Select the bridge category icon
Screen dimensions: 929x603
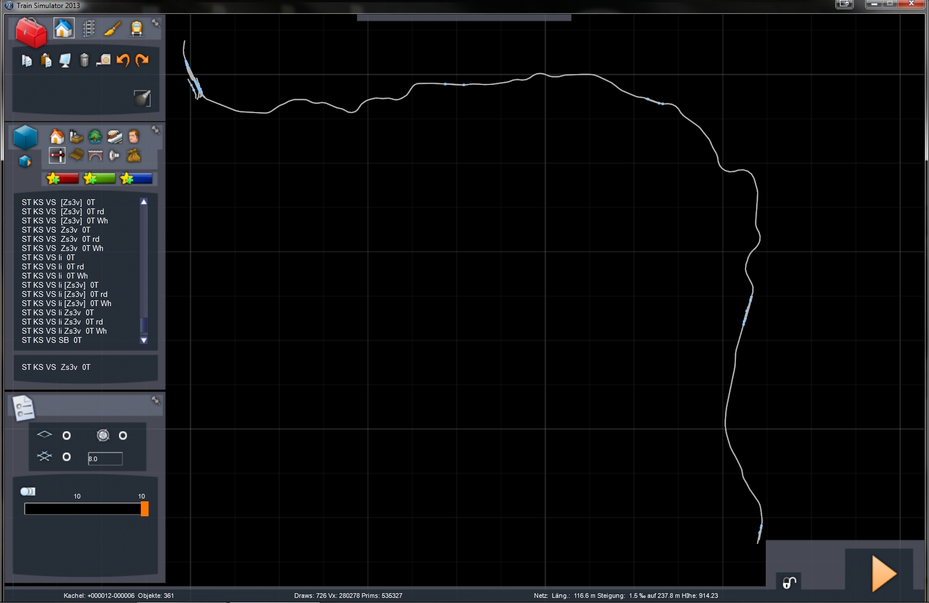[95, 156]
